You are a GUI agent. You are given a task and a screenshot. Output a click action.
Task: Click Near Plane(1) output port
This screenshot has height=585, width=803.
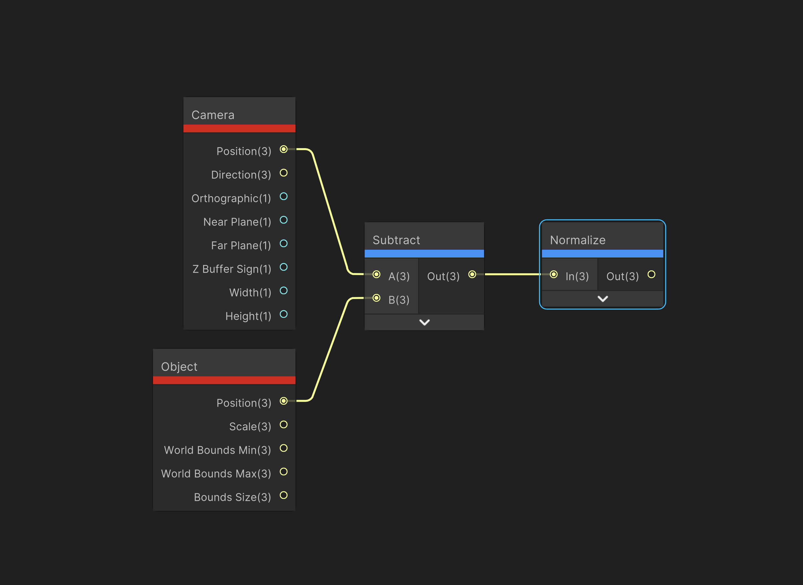(283, 220)
